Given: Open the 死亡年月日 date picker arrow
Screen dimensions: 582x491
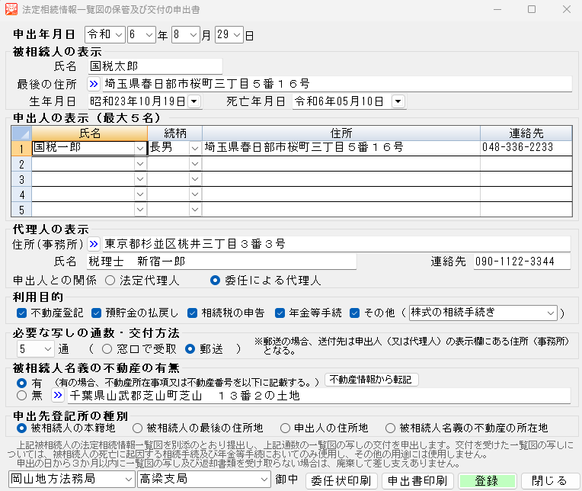Looking at the screenshot, I should 398,101.
